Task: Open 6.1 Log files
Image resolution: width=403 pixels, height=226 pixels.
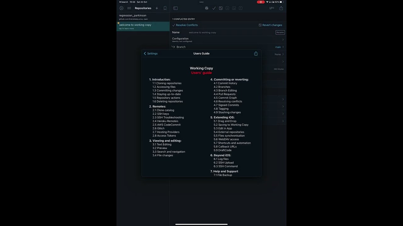Action: click(x=221, y=159)
